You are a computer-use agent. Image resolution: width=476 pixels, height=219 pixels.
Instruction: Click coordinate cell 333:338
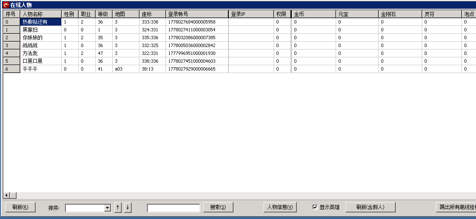(x=152, y=22)
